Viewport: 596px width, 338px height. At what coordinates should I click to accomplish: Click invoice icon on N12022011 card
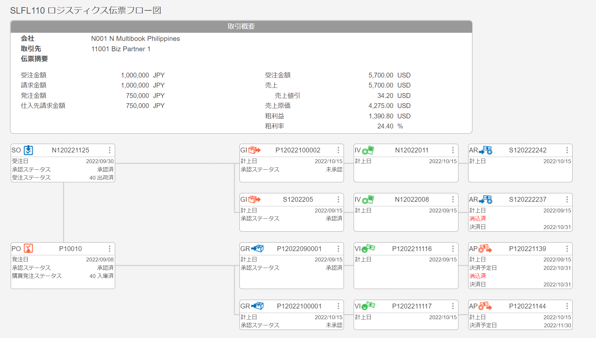click(368, 150)
